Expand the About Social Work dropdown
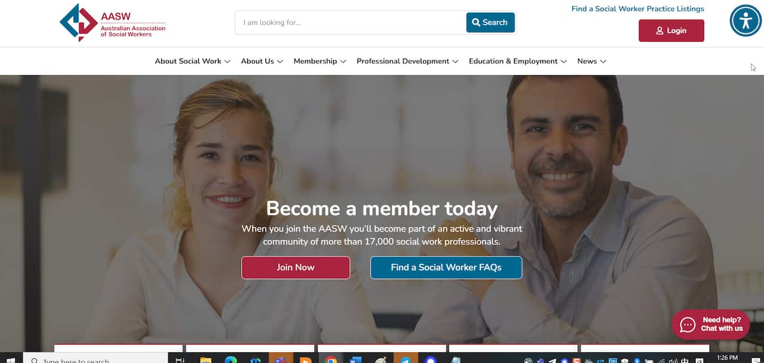Viewport: 764px width, 363px height. click(192, 61)
